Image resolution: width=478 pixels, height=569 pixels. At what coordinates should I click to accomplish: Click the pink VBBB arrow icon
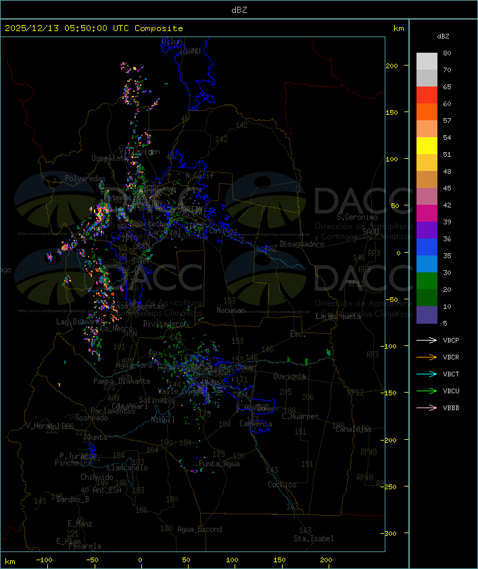tap(427, 407)
